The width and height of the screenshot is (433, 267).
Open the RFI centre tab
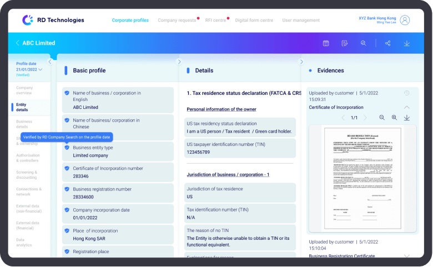(215, 20)
